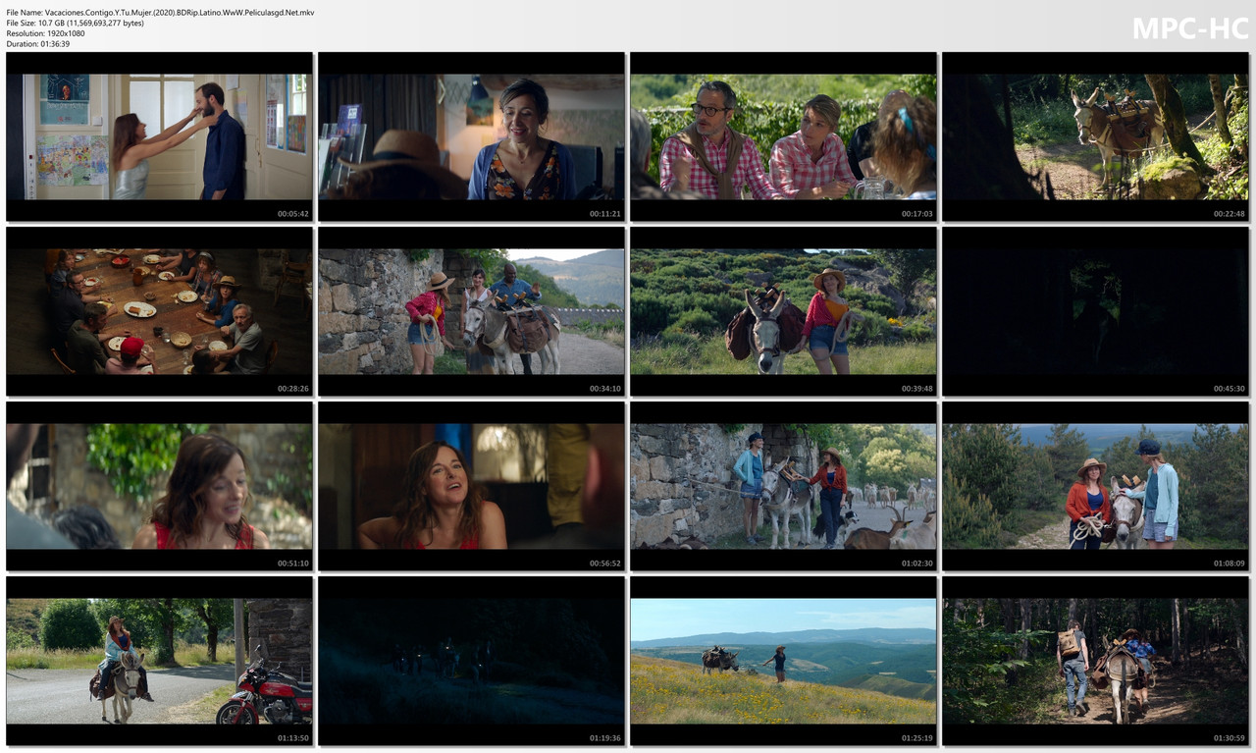
Task: Open the thumbnail at 00:28:26
Action: click(159, 311)
